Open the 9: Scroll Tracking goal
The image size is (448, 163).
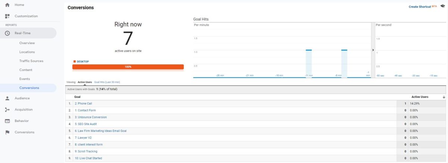pyautogui.click(x=86, y=151)
